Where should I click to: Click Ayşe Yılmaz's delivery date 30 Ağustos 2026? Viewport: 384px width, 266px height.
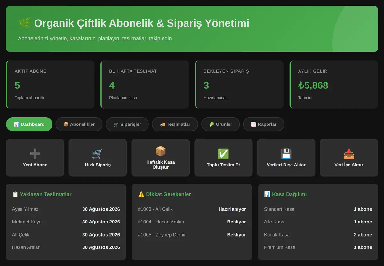(101, 209)
